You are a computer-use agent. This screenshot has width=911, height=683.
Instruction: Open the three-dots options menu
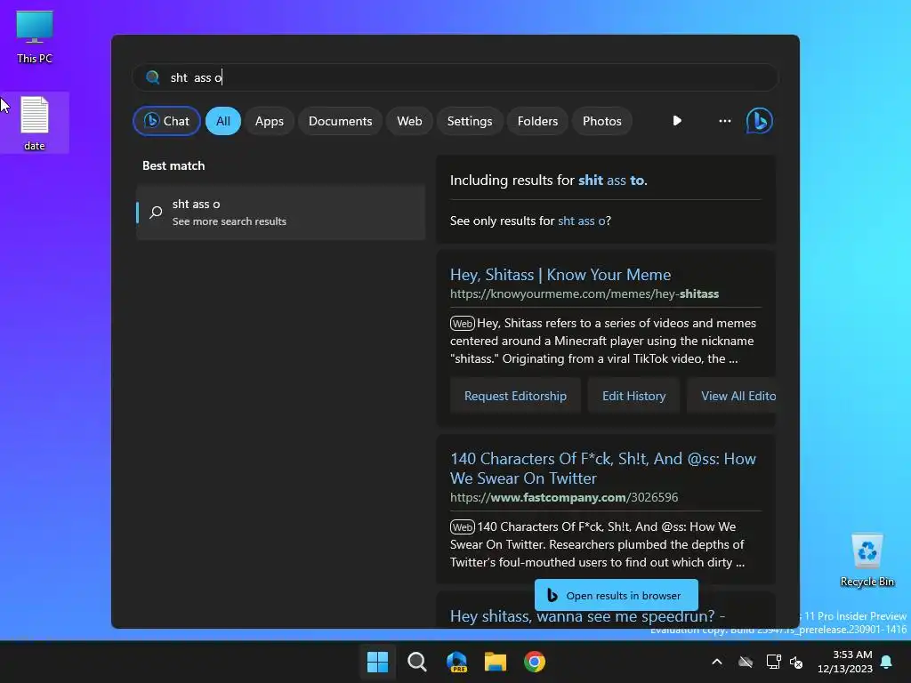click(724, 121)
